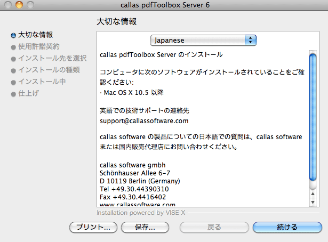Click the scroll down arrow
This screenshot has height=242, width=328.
tap(313, 202)
